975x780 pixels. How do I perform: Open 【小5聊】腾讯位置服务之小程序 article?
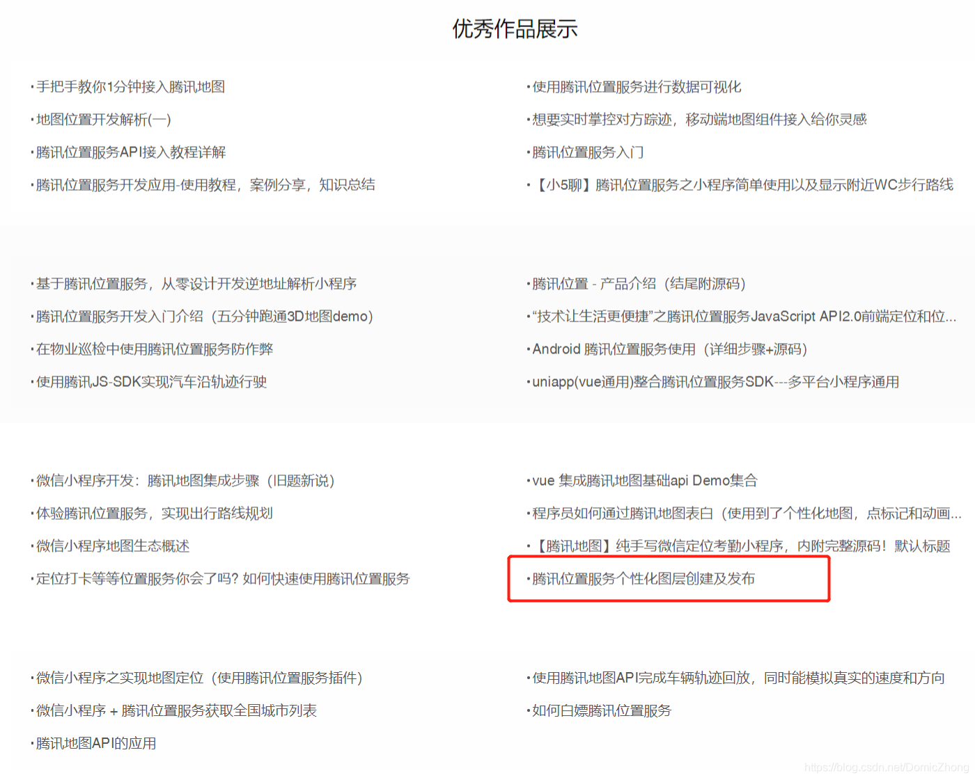[743, 185]
